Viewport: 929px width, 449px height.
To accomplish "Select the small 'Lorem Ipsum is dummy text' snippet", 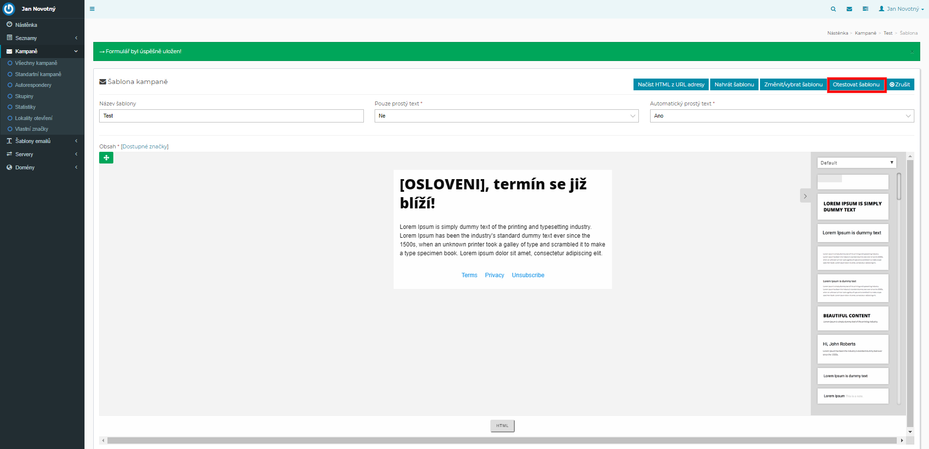I will point(853,376).
